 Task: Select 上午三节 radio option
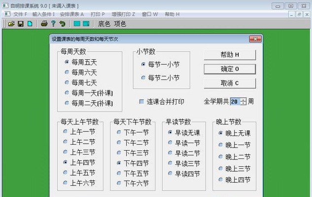tap(79, 152)
